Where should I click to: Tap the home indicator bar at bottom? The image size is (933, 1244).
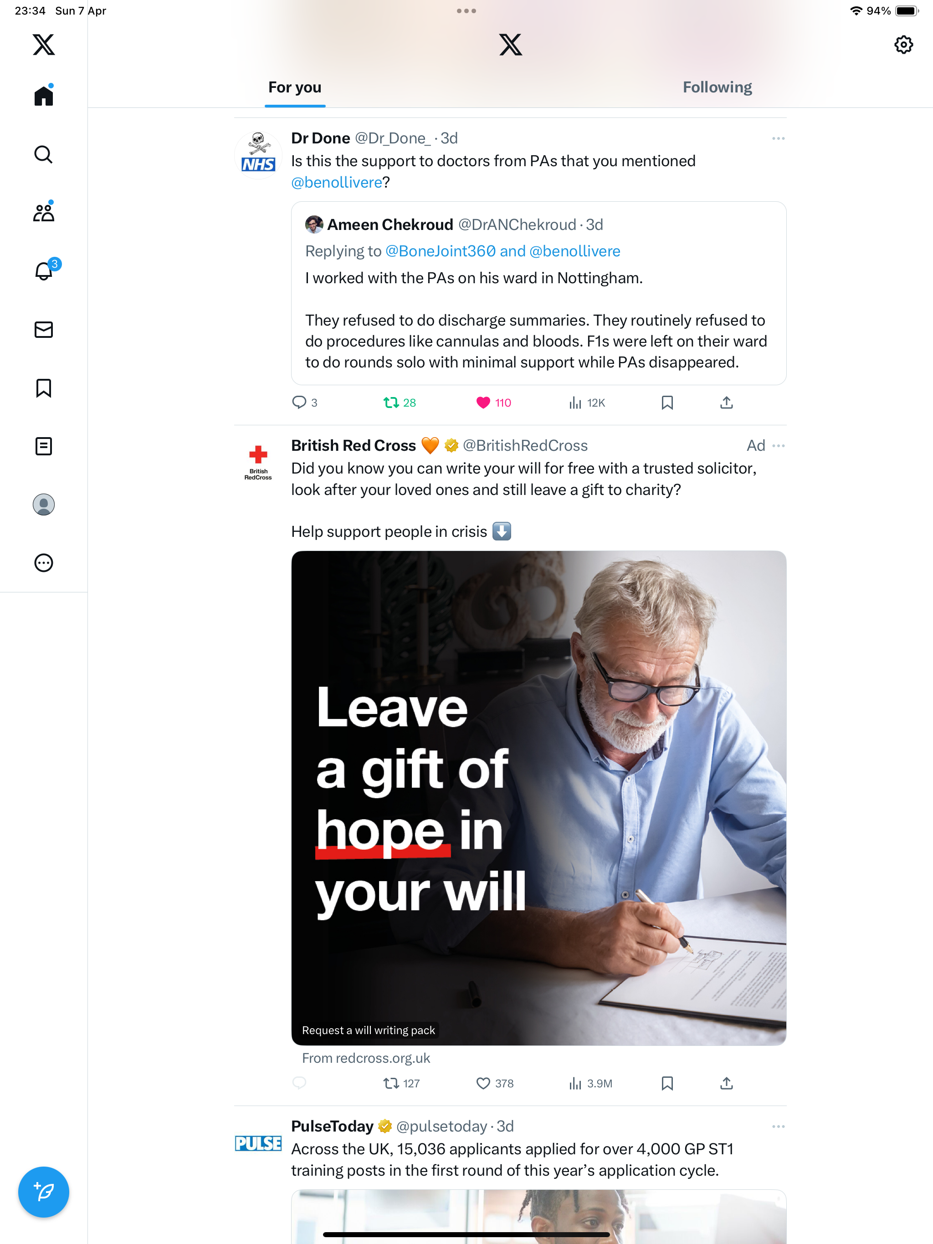click(466, 1234)
